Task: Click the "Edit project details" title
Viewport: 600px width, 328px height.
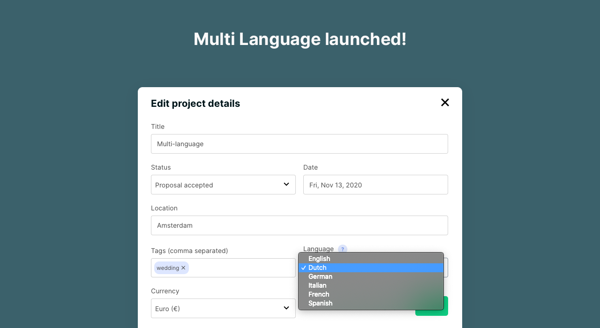Action: pyautogui.click(x=195, y=104)
